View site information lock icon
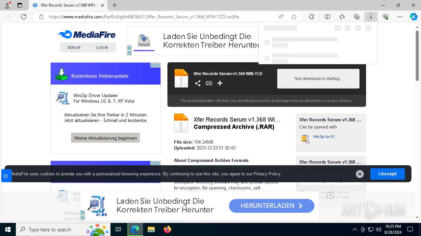The height and width of the screenshot is (236, 421). click(41, 17)
